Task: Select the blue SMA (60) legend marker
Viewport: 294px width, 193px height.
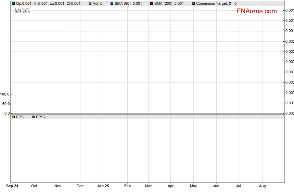Action: pyautogui.click(x=112, y=3)
